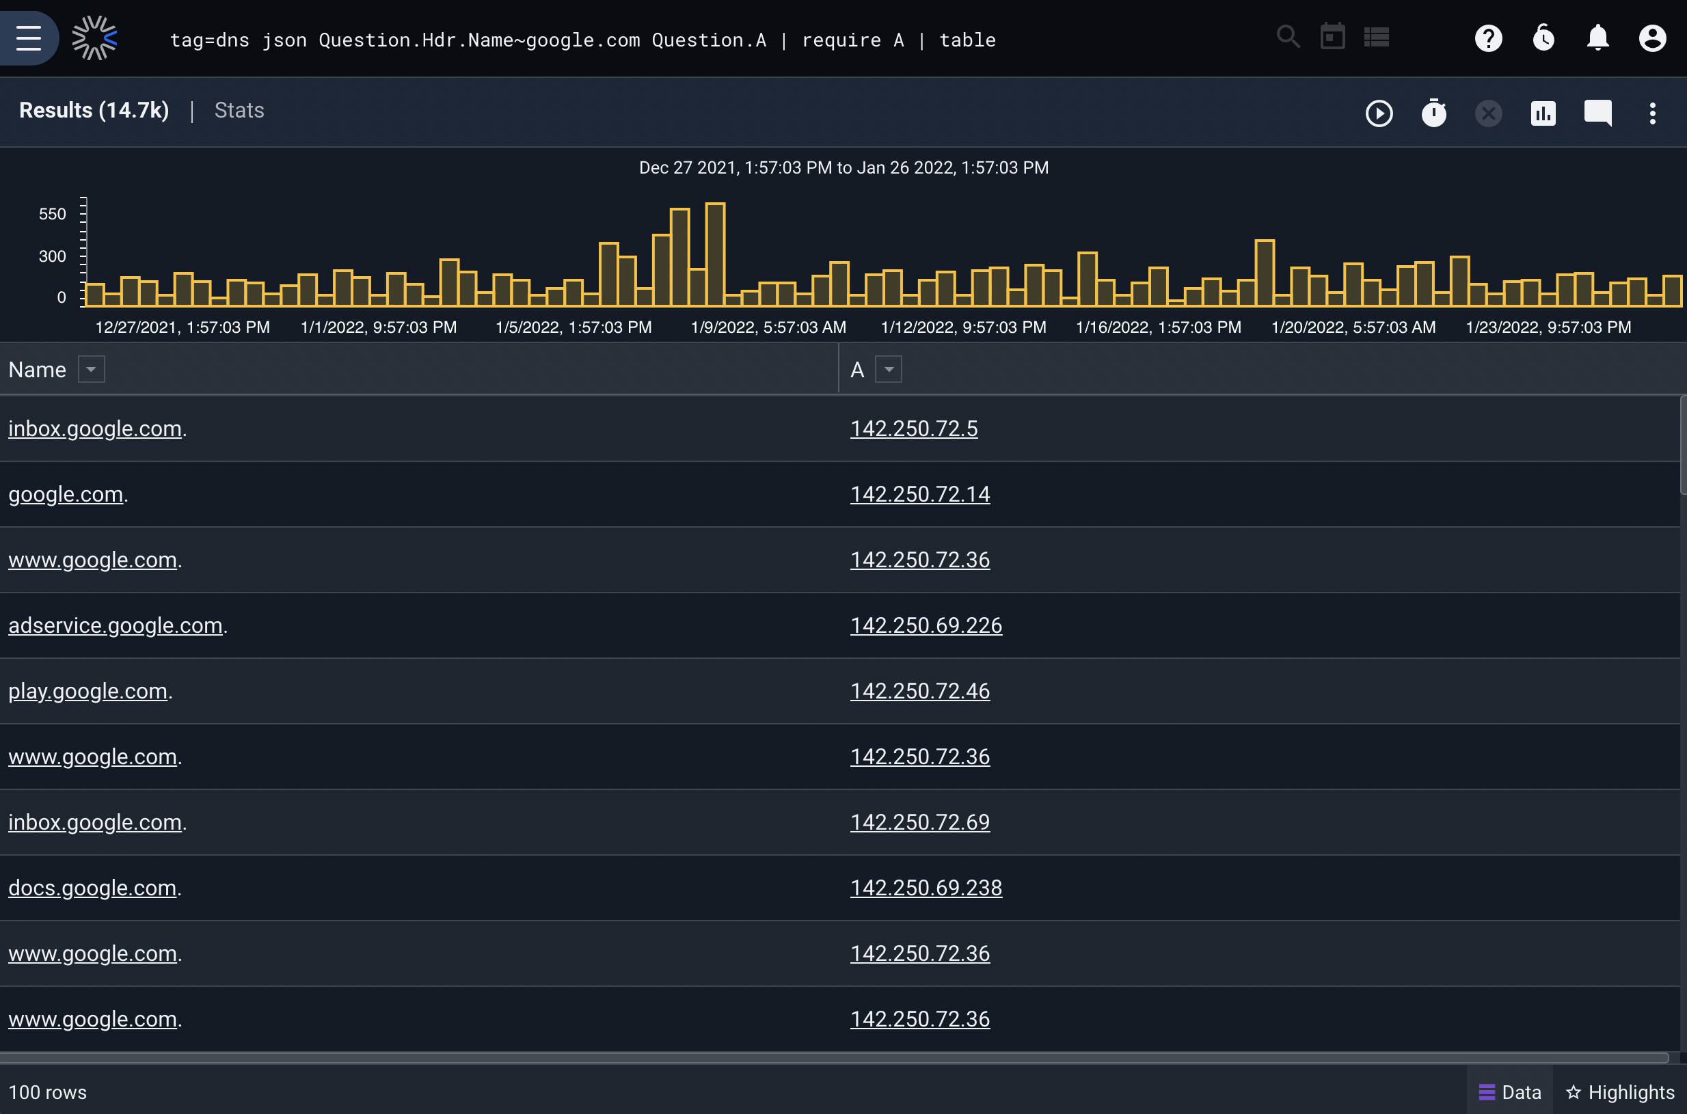This screenshot has width=1687, height=1114.
Task: Open the comment bubble icon
Action: tap(1597, 113)
